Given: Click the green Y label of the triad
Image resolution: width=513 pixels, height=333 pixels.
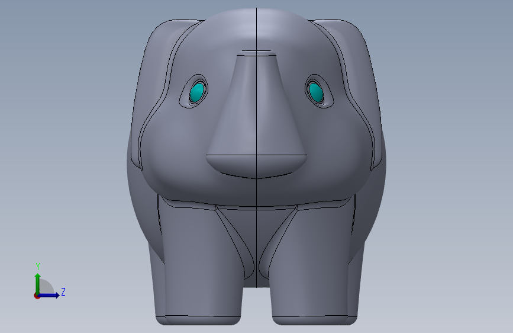Looking at the screenshot, I should [x=38, y=266].
